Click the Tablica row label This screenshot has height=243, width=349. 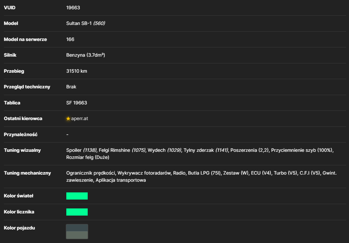click(12, 103)
